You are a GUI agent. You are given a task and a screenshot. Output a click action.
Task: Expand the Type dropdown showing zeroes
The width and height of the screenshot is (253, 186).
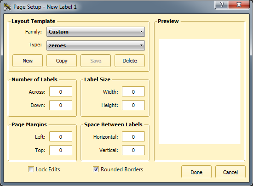96,45
